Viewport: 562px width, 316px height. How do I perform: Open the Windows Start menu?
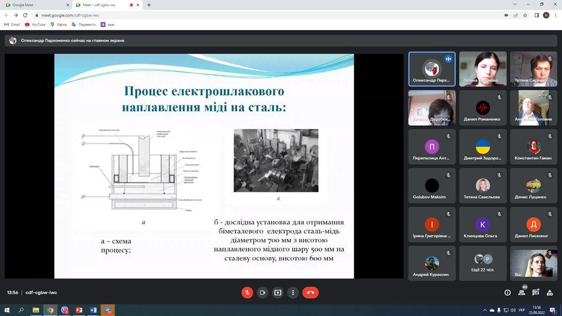coord(6,310)
